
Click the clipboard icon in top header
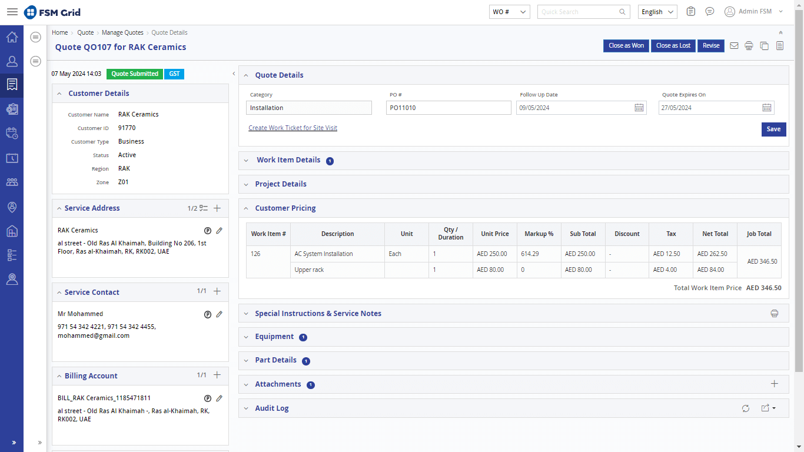tap(691, 11)
